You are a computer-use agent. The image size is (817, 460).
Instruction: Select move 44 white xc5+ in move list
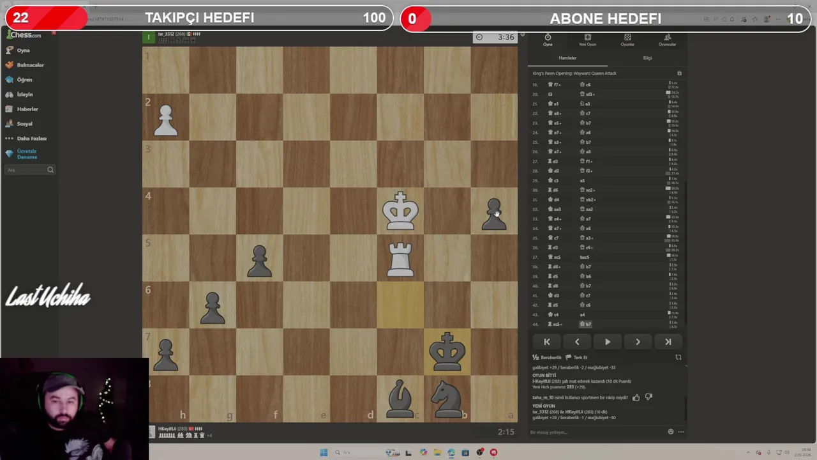click(x=555, y=324)
